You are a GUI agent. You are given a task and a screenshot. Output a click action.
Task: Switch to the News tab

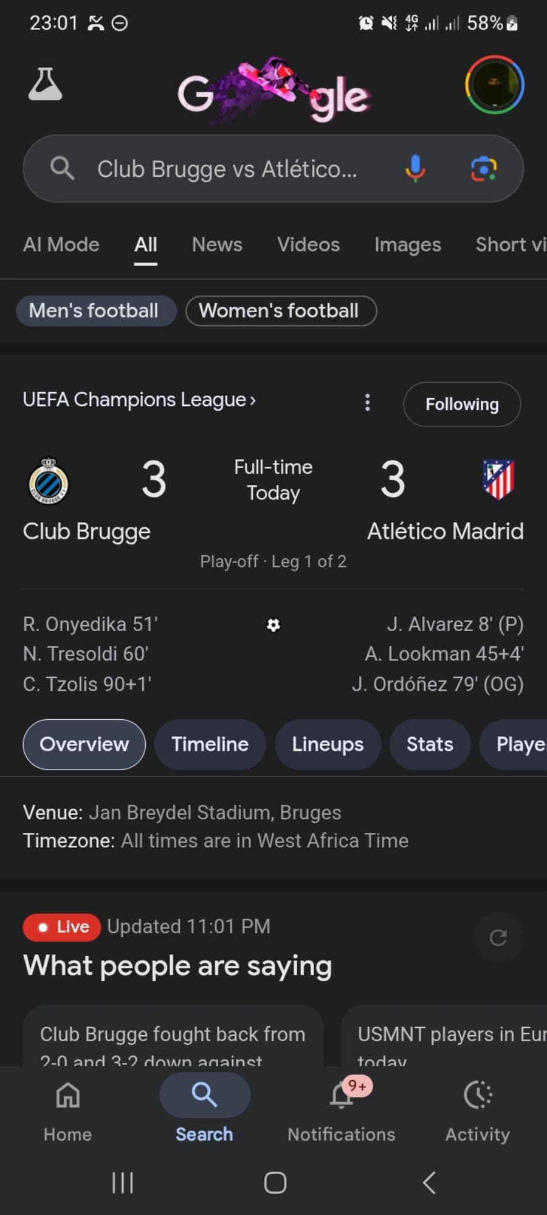[217, 244]
